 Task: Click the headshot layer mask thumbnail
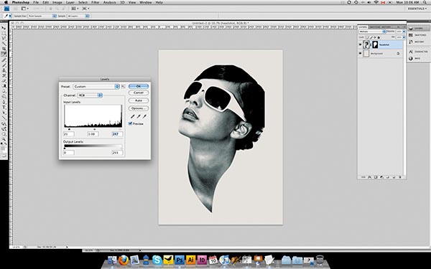[375, 44]
